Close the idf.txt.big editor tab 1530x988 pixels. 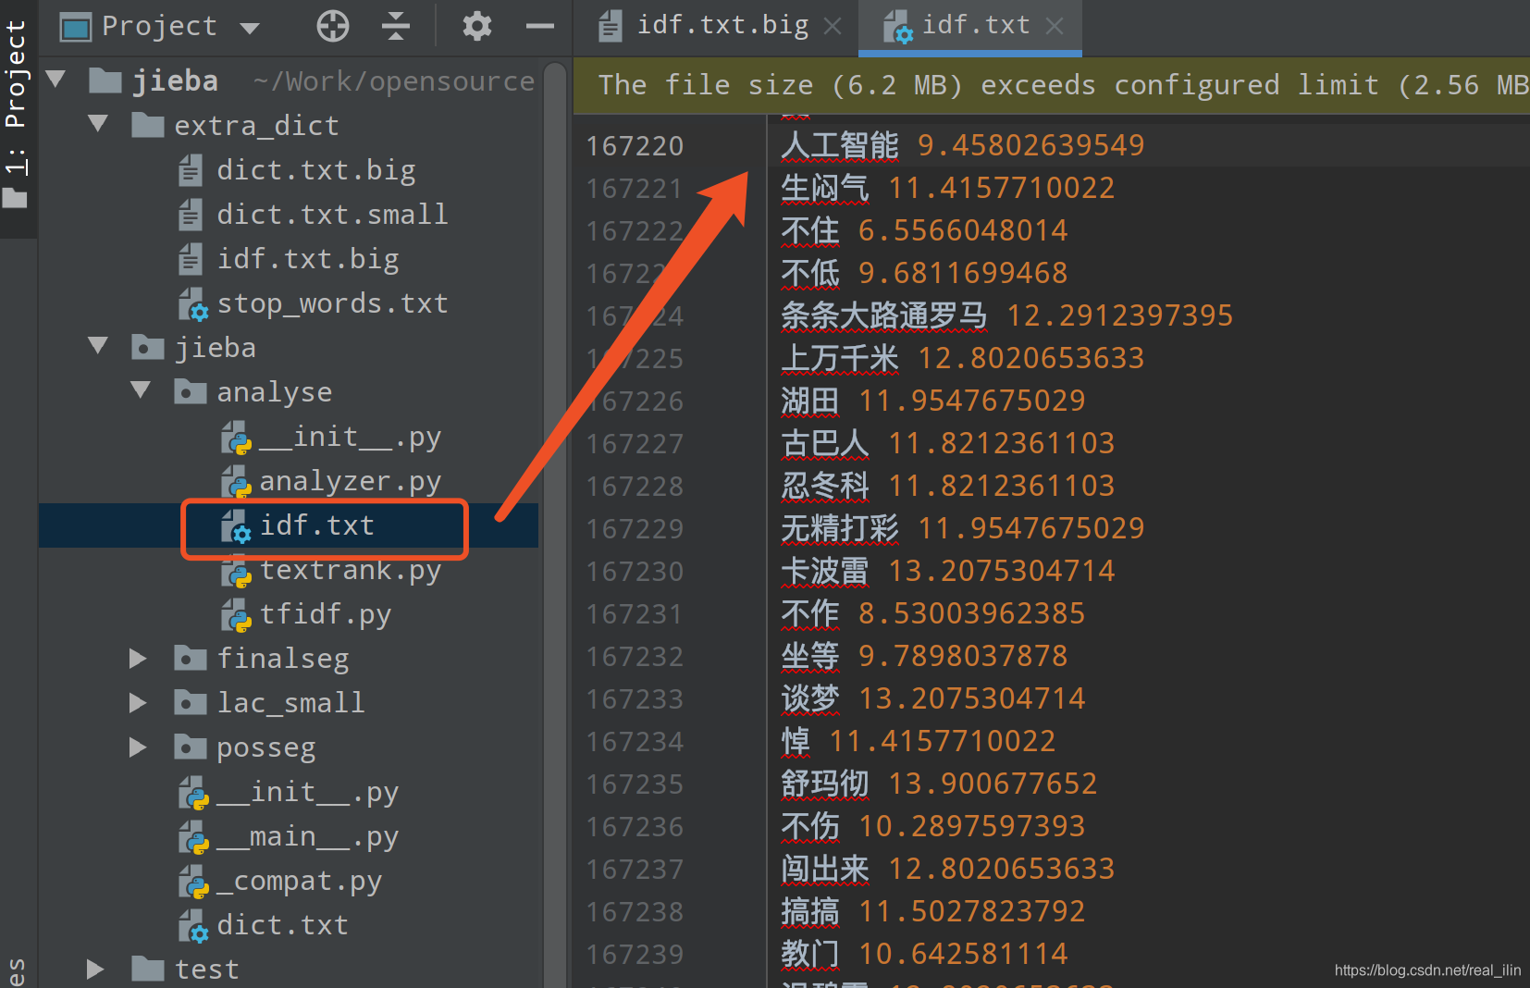(833, 26)
